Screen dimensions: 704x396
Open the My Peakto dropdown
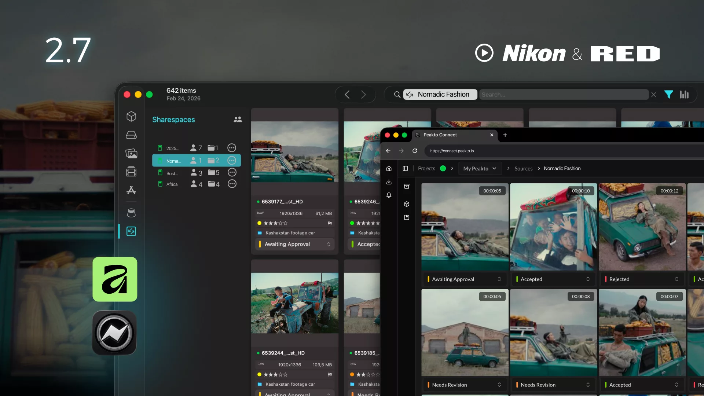pos(480,169)
